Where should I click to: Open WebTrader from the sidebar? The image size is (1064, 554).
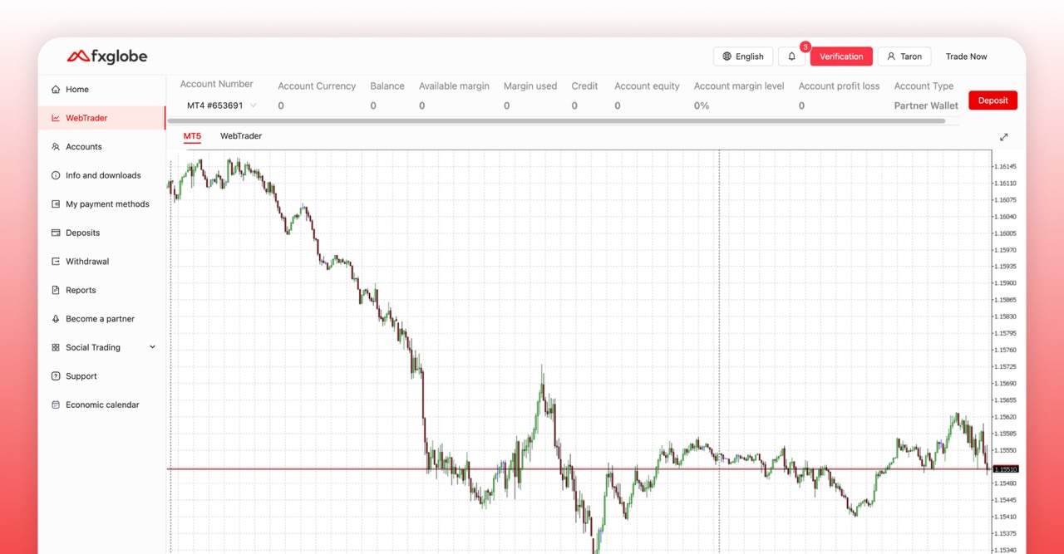pyautogui.click(x=102, y=118)
